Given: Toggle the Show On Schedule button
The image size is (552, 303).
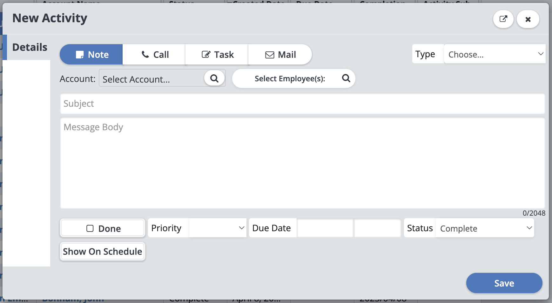Looking at the screenshot, I should pos(102,252).
